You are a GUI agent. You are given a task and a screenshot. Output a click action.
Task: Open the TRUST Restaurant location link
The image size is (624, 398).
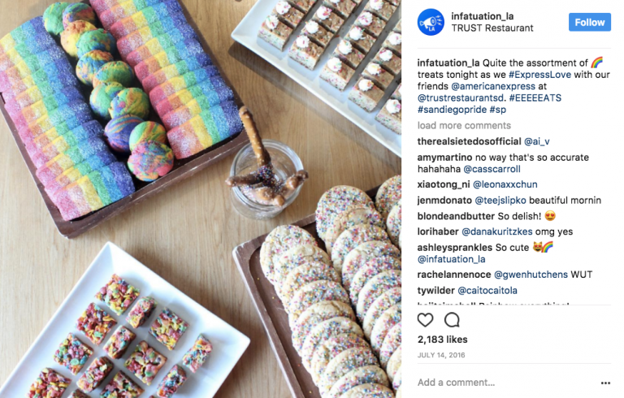[x=492, y=28]
